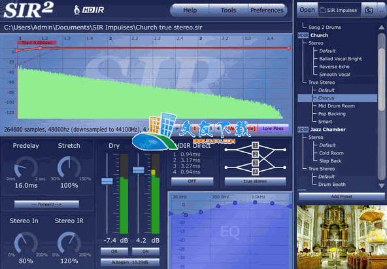The height and width of the screenshot is (269, 387).
Task: Expand the Church Stereo branch
Action: [316, 43]
